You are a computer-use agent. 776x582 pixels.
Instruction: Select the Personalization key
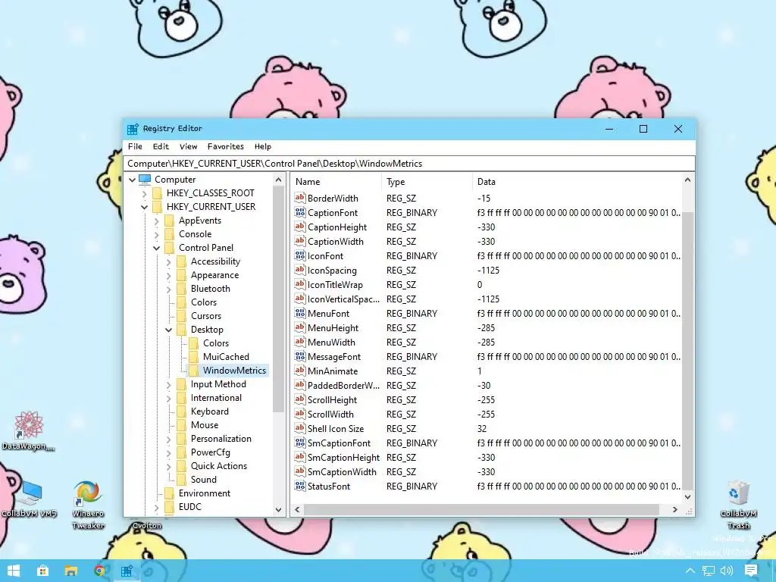pyautogui.click(x=221, y=439)
